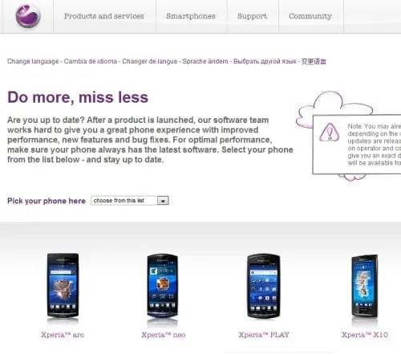Select the Xperia PLAY phone image
The width and height of the screenshot is (401, 355).
[263, 286]
